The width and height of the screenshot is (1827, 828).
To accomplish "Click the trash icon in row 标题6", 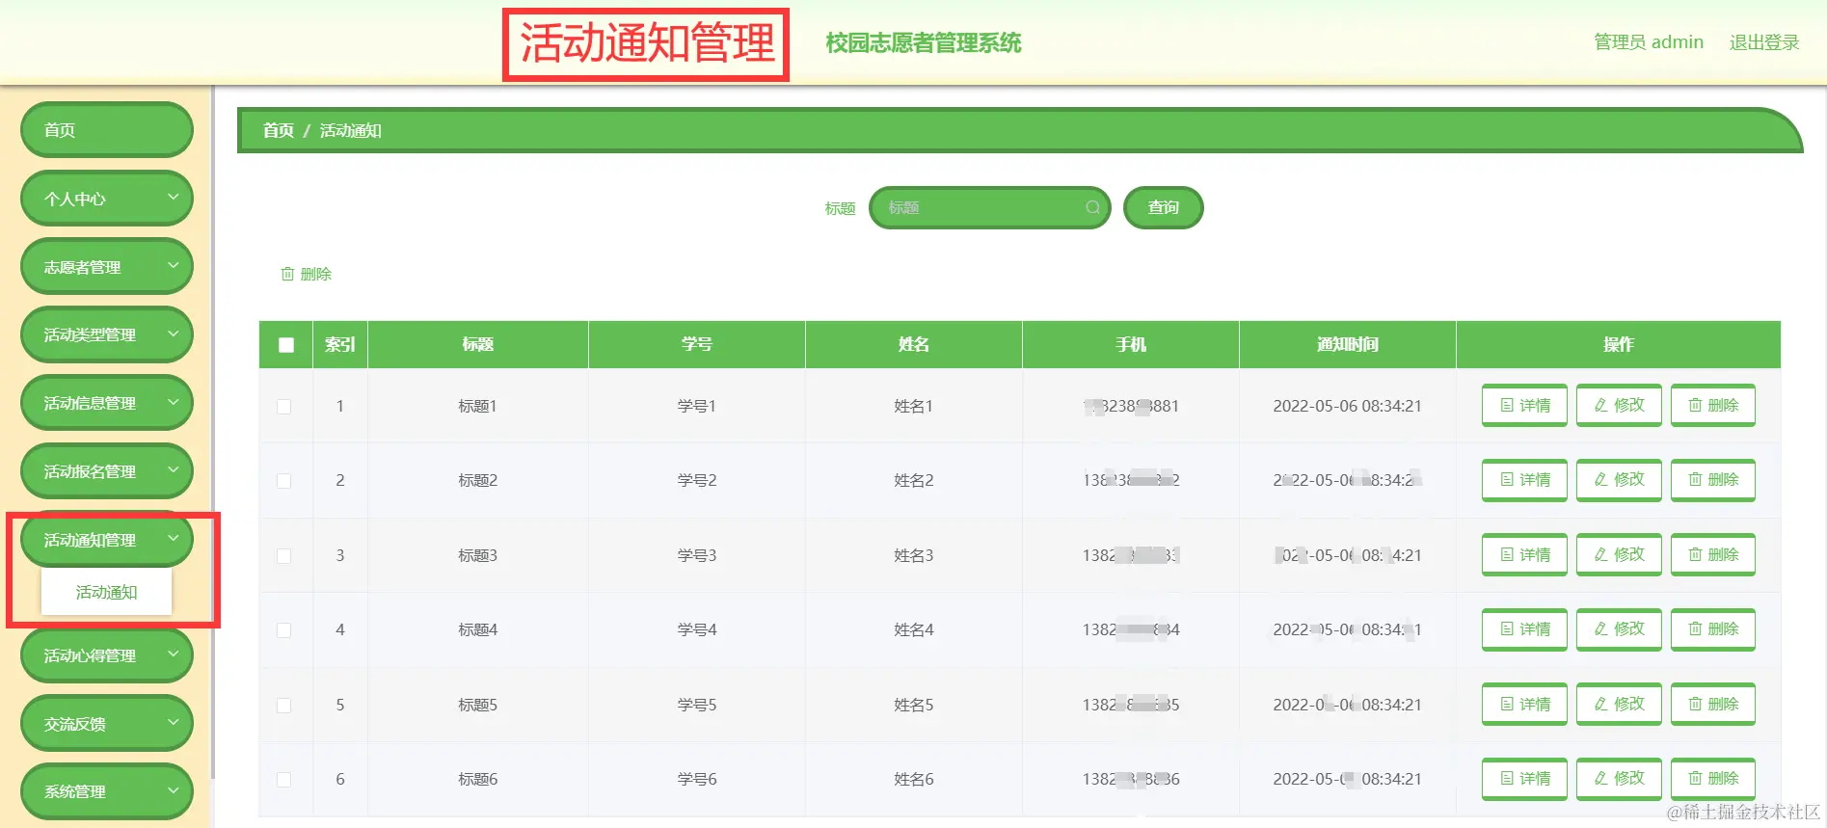I will point(1695,779).
